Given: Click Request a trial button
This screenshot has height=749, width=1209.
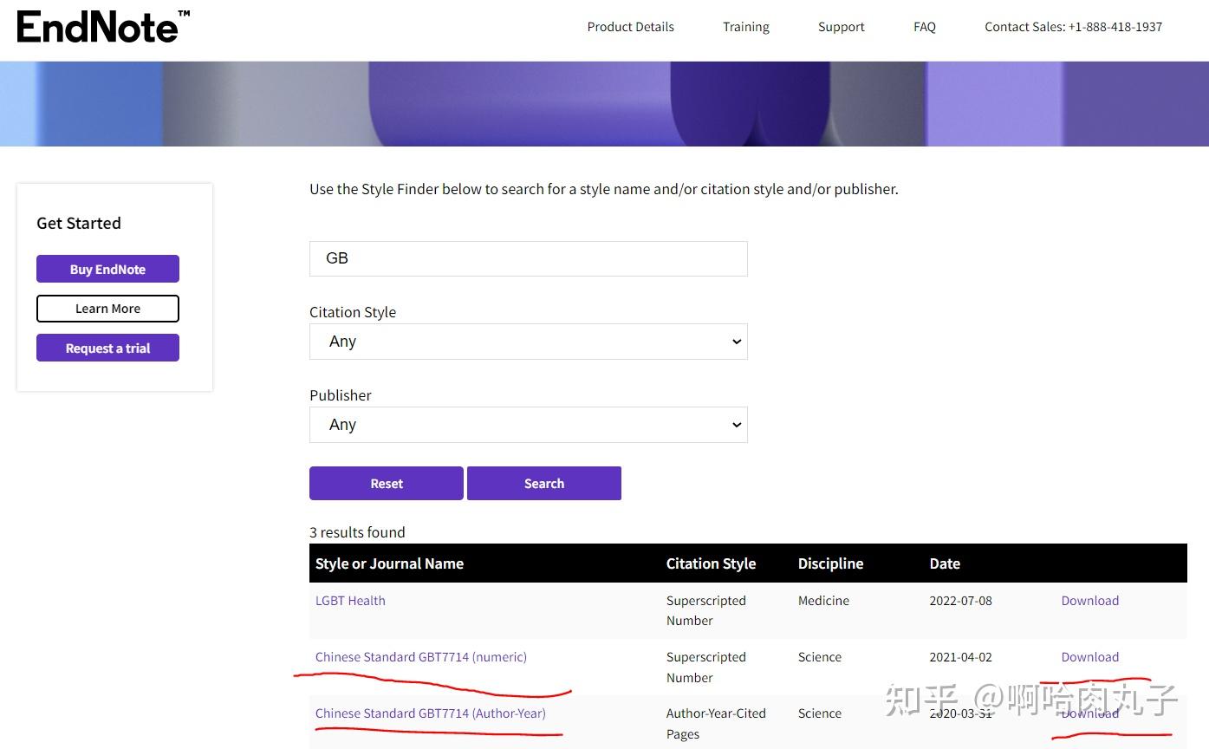Looking at the screenshot, I should 107,348.
